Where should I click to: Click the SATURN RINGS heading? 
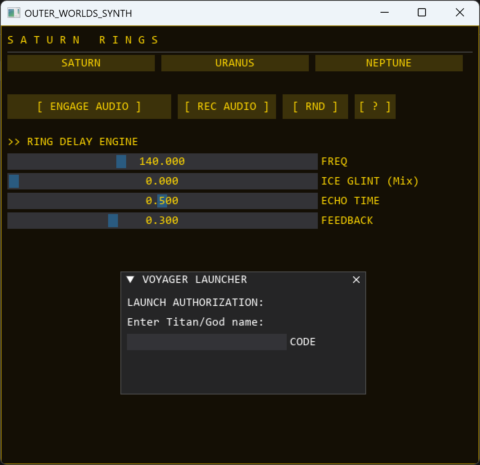(82, 40)
